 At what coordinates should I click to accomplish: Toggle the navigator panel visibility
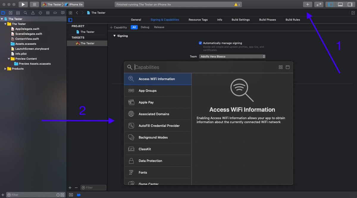(x=330, y=4)
